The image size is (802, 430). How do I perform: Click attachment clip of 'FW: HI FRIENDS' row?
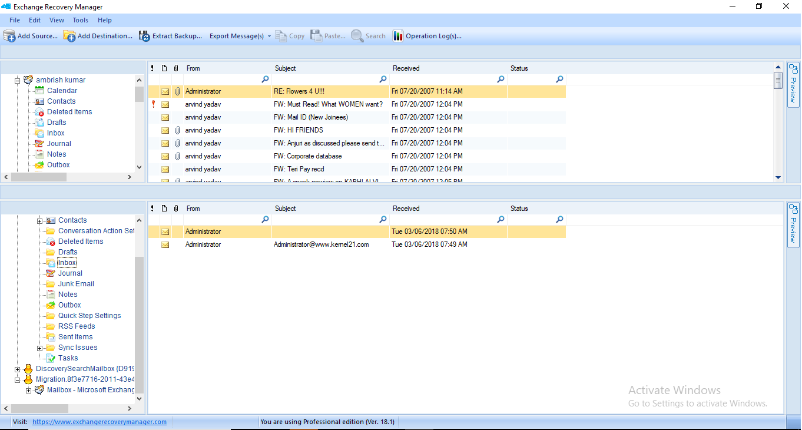(177, 130)
